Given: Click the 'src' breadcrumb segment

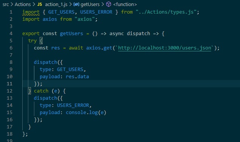Looking at the screenshot, I should (x=6, y=5).
